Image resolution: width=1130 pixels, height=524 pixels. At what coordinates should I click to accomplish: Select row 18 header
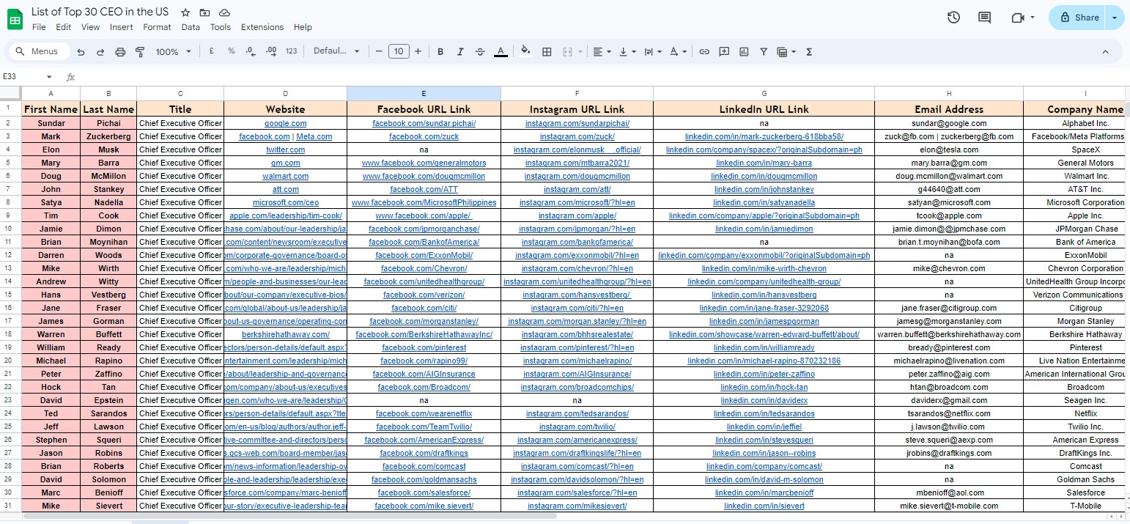coord(7,334)
